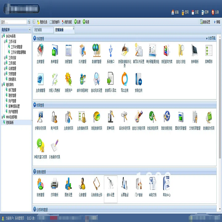Click the 流程排产 gear icon
222x222 pixels.
click(x=68, y=79)
